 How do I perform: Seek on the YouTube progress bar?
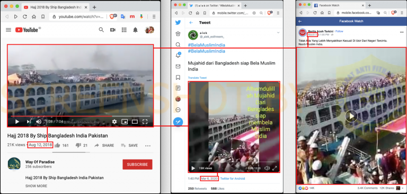pos(81,116)
